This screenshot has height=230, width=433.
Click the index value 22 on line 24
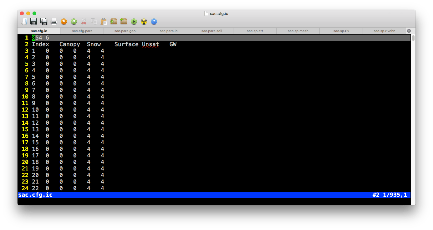point(35,188)
